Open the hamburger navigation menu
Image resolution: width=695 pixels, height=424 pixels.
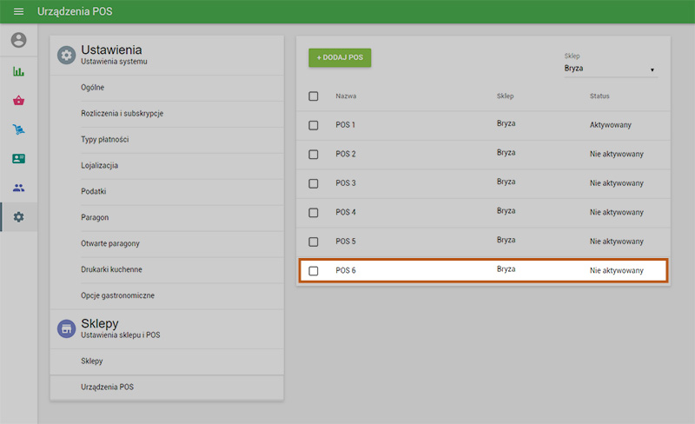18,12
